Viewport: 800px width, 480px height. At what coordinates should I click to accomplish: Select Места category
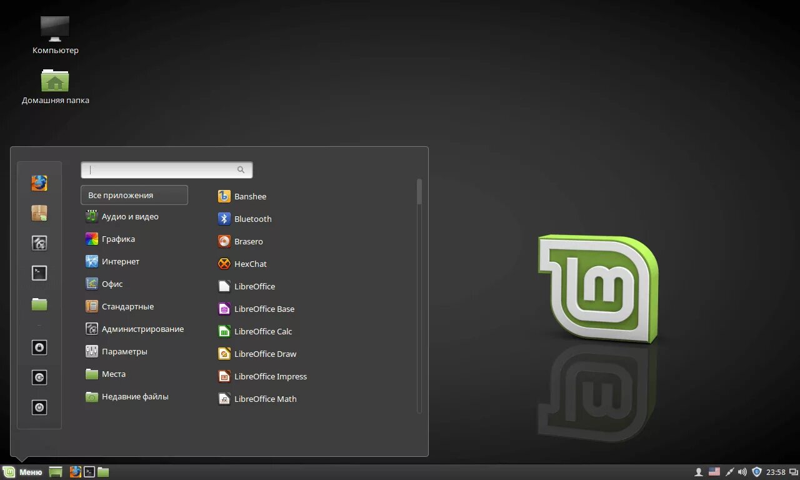pyautogui.click(x=106, y=374)
